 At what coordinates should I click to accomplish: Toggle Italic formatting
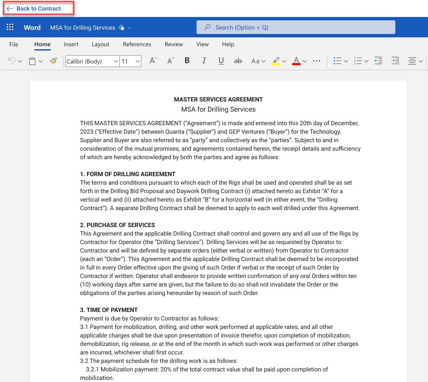[204, 61]
